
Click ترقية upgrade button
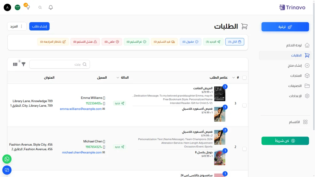(285, 27)
